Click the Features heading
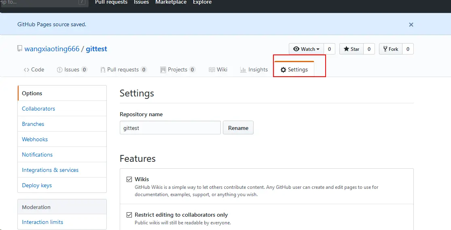 (x=138, y=159)
